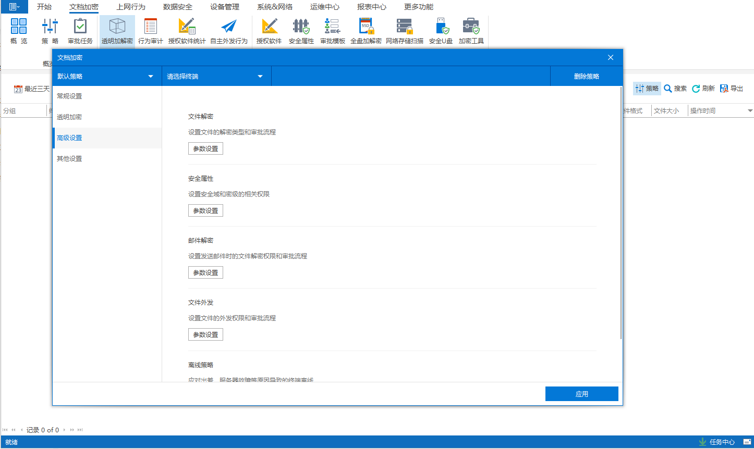The width and height of the screenshot is (754, 449).
Task: Click 参数设置 under 文件解密
Action: [x=205, y=149]
